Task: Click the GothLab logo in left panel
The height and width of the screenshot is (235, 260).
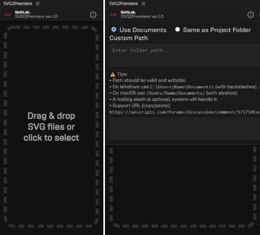Action: (x=8, y=14)
